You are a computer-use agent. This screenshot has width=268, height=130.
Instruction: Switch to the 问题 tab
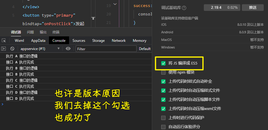click(x=30, y=32)
